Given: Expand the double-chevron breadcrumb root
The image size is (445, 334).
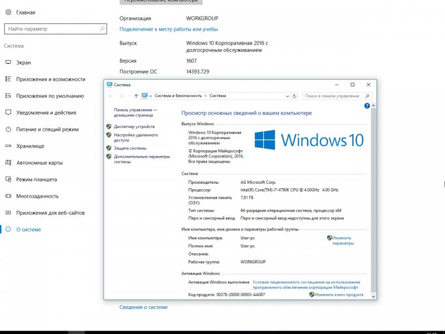Looking at the screenshot, I should [151, 96].
